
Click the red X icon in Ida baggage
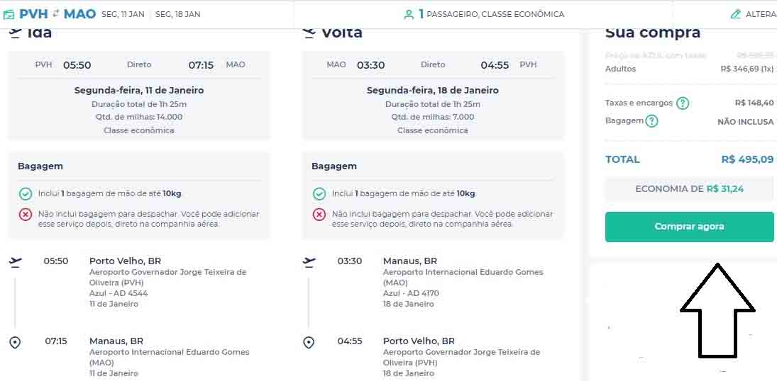(x=26, y=214)
